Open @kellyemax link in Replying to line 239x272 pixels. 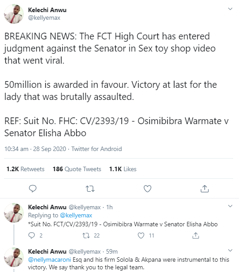coord(76,215)
